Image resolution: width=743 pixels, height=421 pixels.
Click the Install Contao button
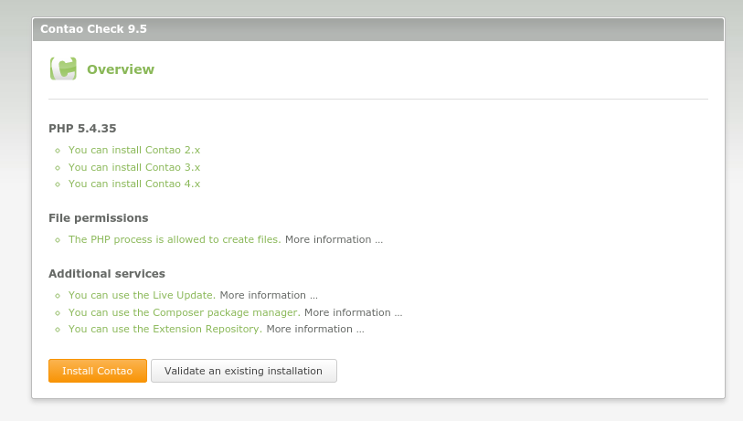tap(98, 371)
